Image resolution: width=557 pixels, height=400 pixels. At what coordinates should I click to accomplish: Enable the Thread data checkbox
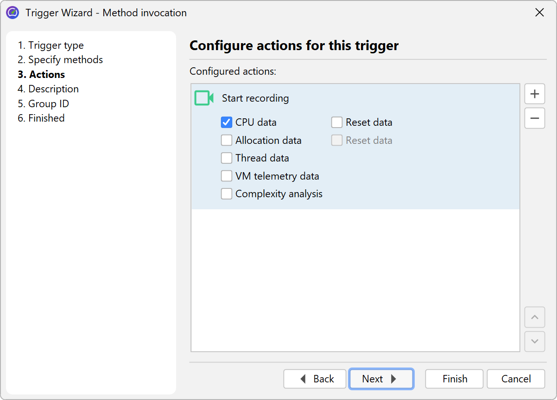tap(227, 158)
